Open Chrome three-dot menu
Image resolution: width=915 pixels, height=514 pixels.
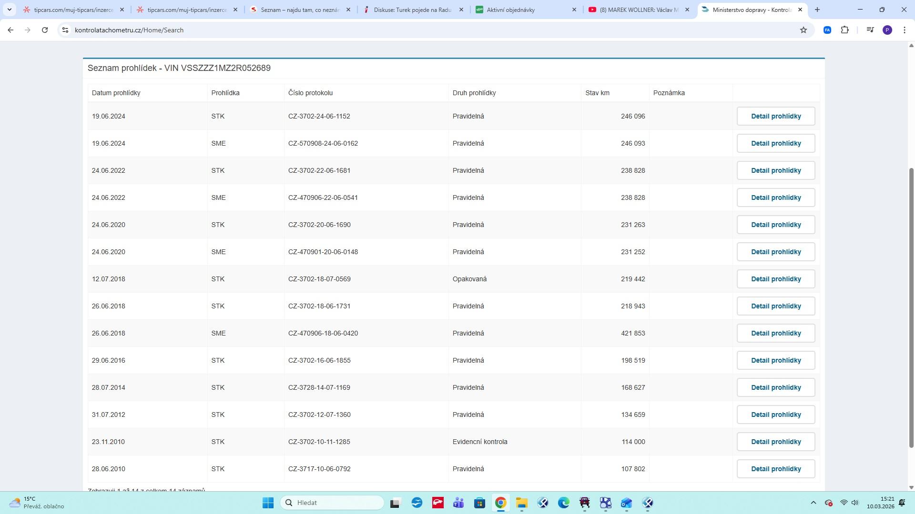(904, 30)
